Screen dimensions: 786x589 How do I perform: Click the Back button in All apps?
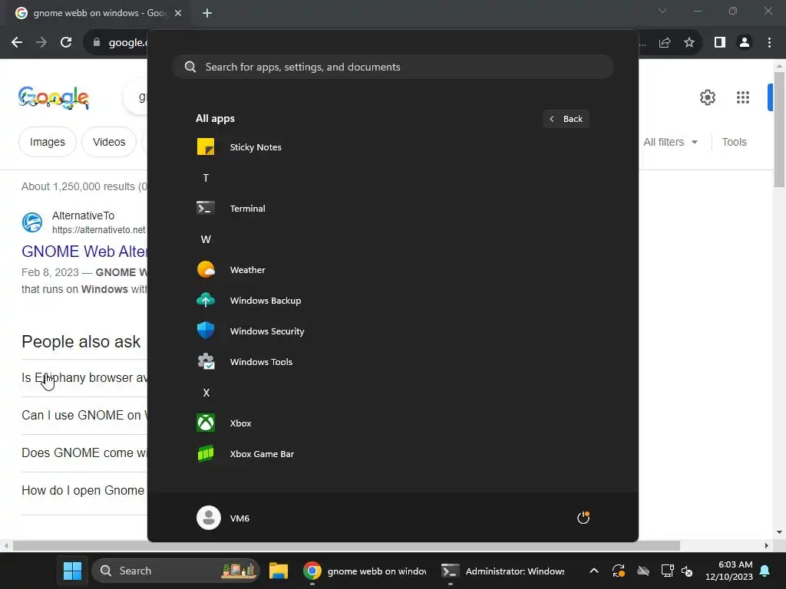click(566, 119)
